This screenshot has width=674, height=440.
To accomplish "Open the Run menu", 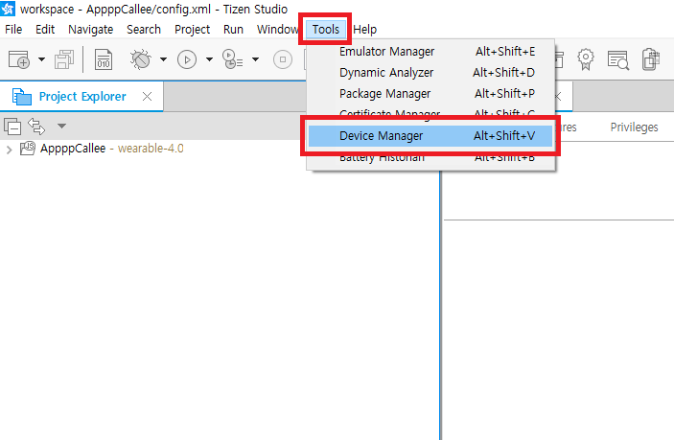I will 233,29.
